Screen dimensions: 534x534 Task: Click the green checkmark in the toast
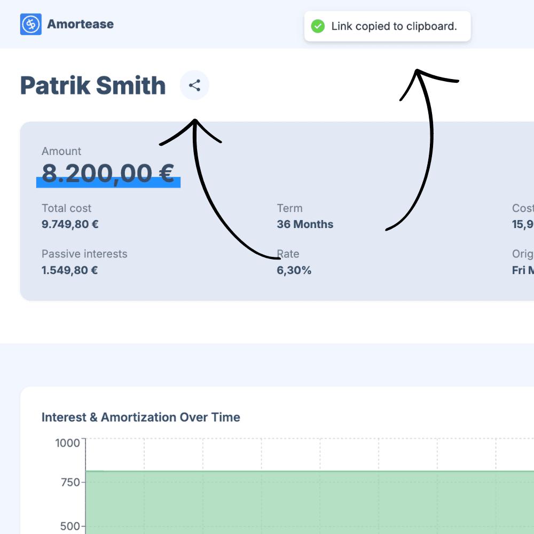coord(318,26)
